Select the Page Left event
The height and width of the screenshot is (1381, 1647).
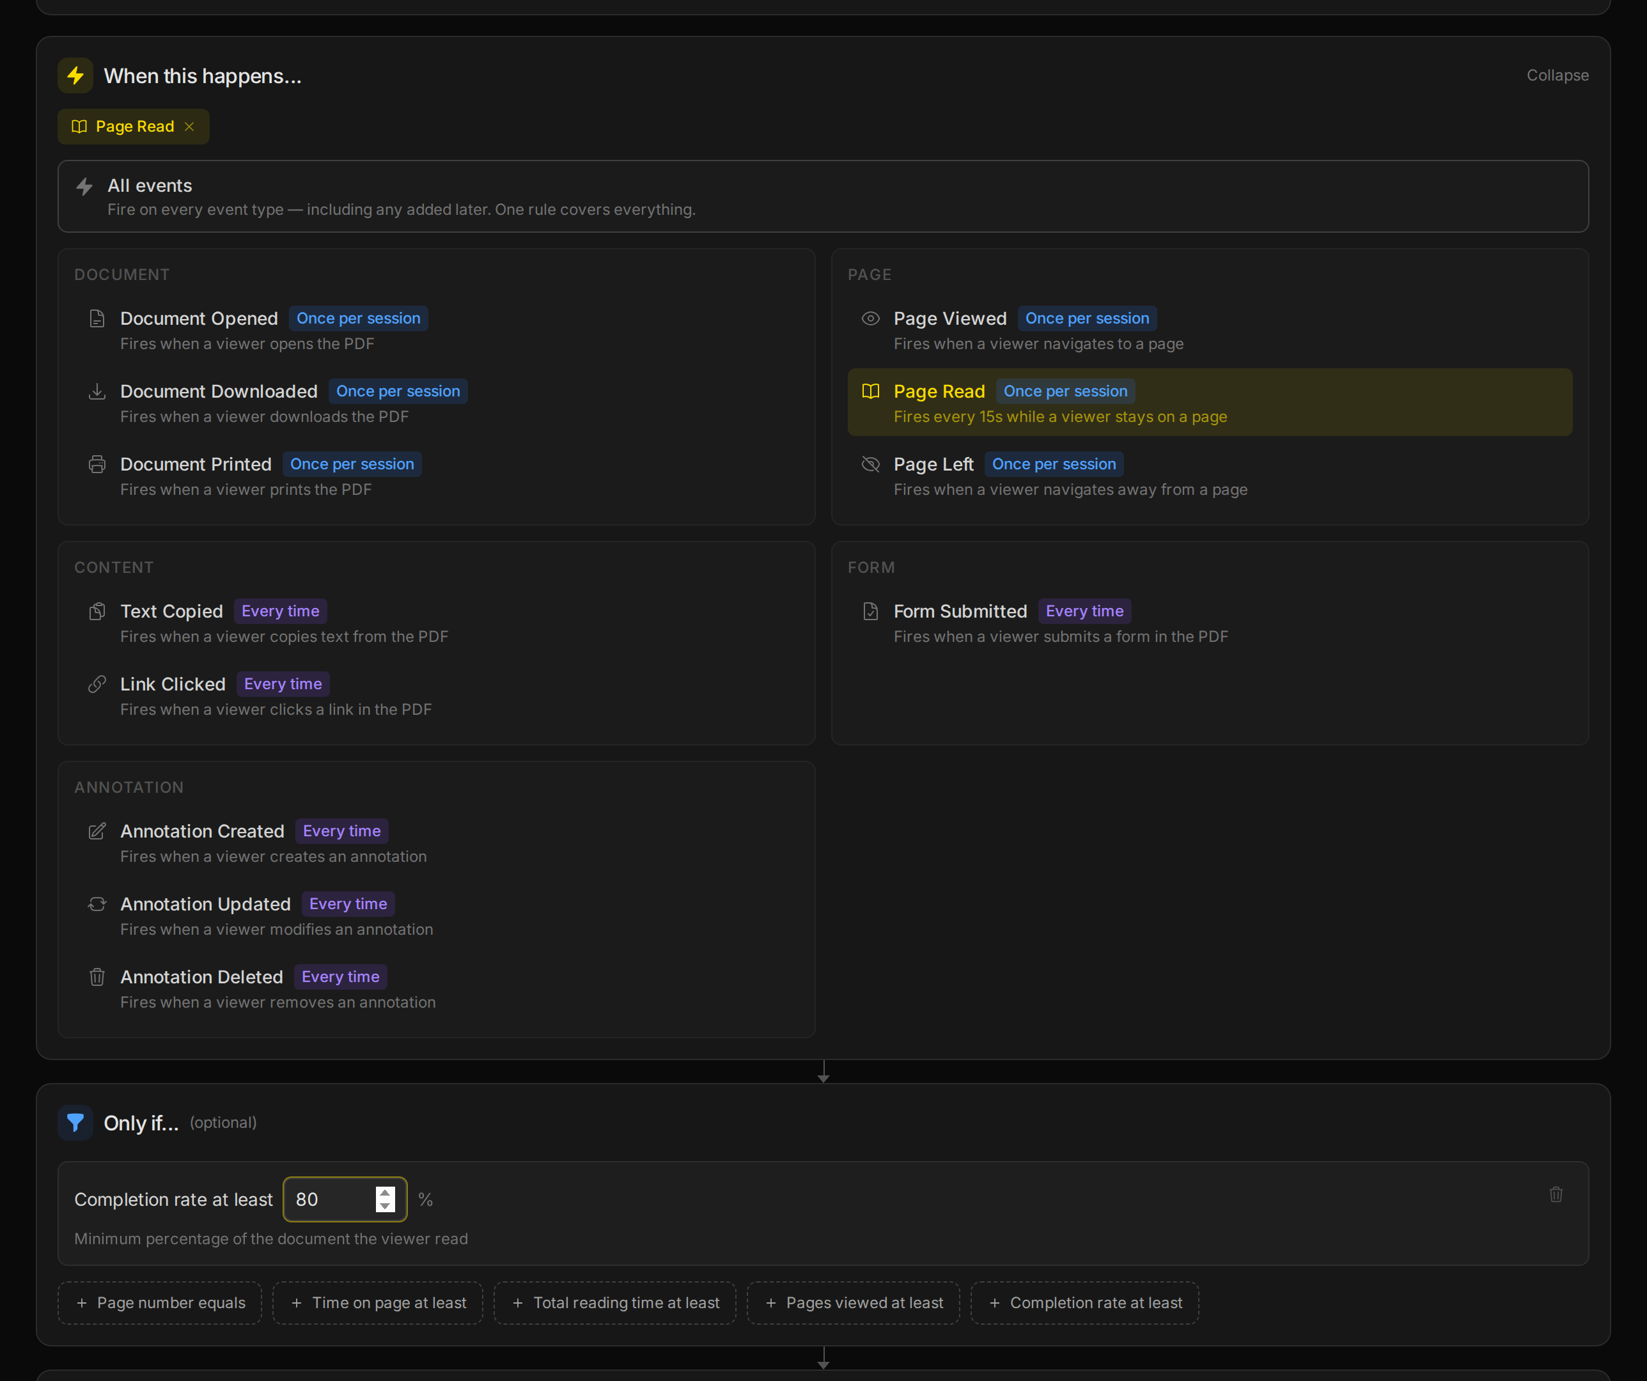point(1210,476)
